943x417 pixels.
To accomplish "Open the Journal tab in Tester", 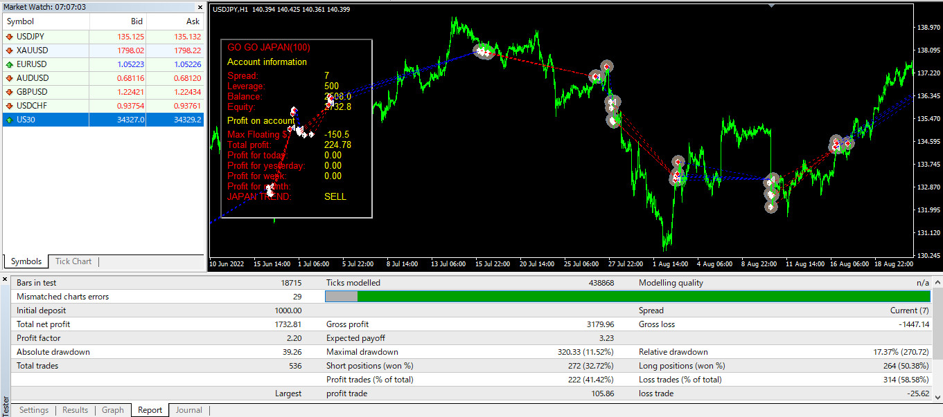I will click(x=188, y=410).
